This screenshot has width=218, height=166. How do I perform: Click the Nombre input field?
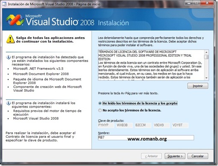click(146, 138)
